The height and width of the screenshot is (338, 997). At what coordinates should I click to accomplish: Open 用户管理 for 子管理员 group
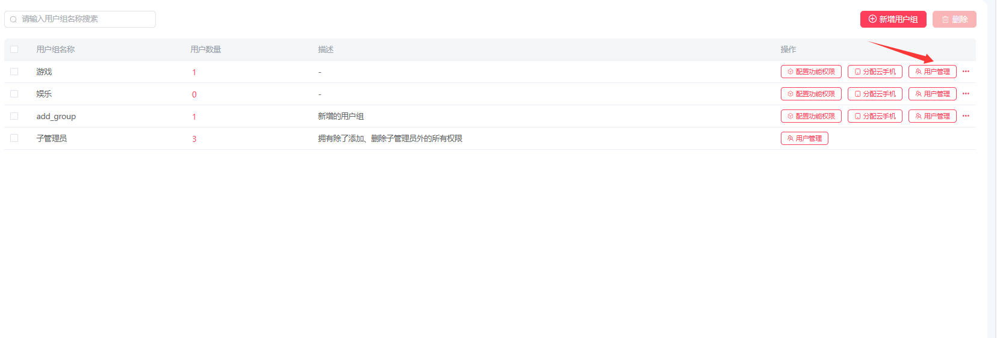804,138
